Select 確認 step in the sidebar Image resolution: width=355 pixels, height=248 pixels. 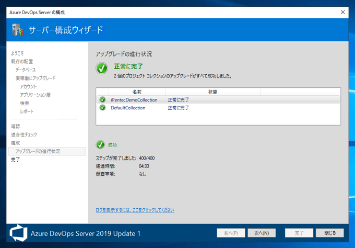(x=15, y=127)
